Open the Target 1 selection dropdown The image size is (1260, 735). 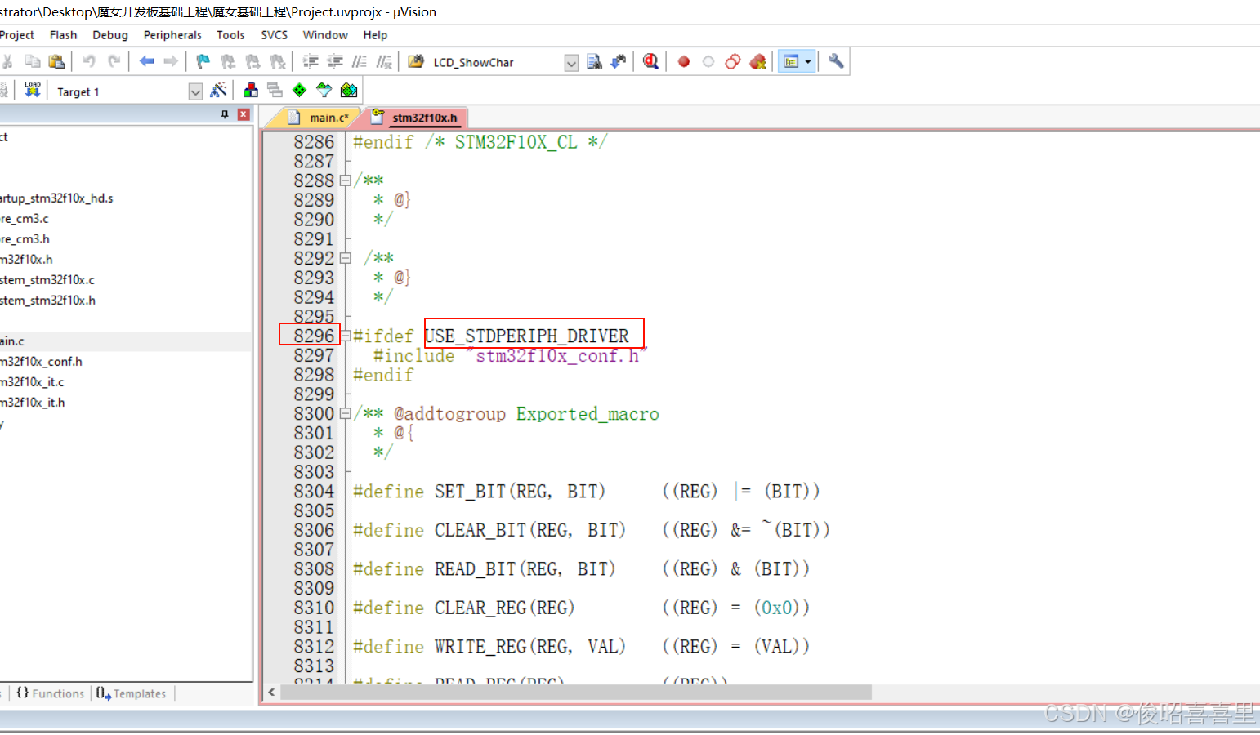pos(194,91)
